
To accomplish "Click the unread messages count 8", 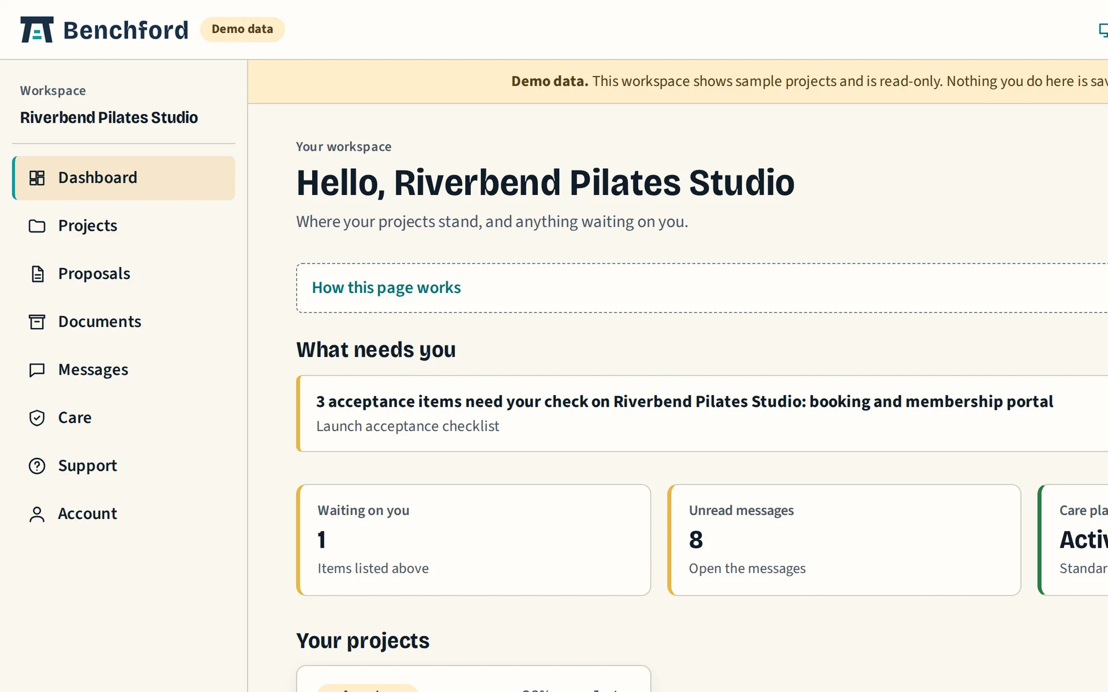I will coord(696,540).
